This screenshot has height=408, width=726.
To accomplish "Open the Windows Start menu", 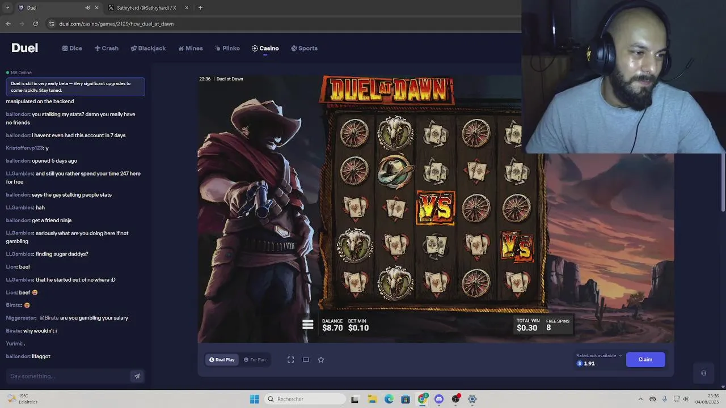I will [254, 399].
